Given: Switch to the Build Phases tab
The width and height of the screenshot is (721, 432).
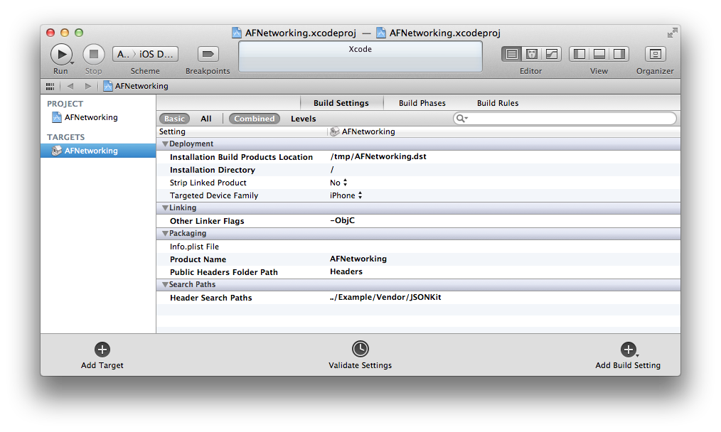Looking at the screenshot, I should point(422,103).
